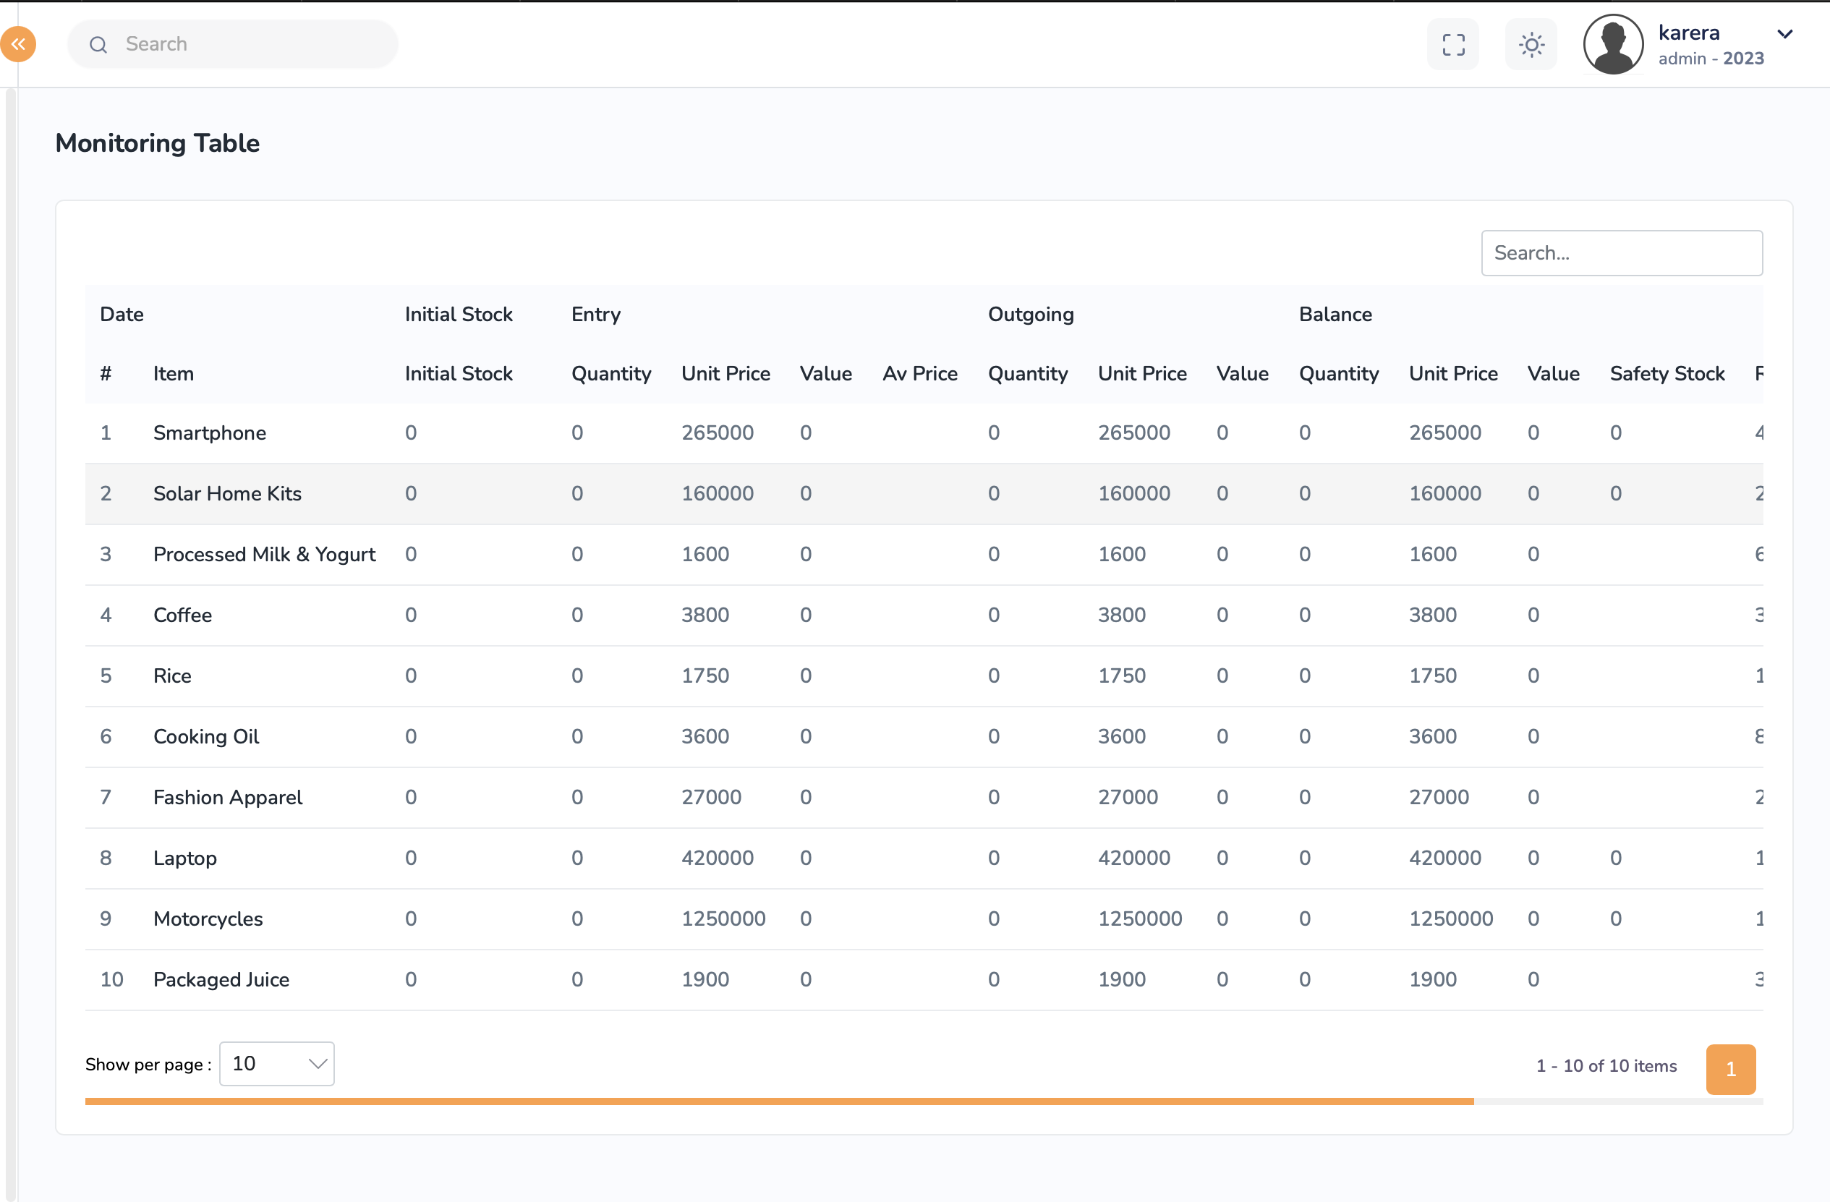Click the karera username text

[x=1688, y=33]
